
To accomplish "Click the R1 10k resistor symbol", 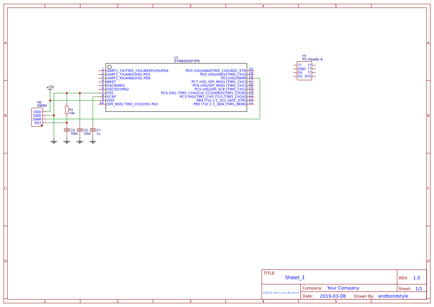I will 67,110.
